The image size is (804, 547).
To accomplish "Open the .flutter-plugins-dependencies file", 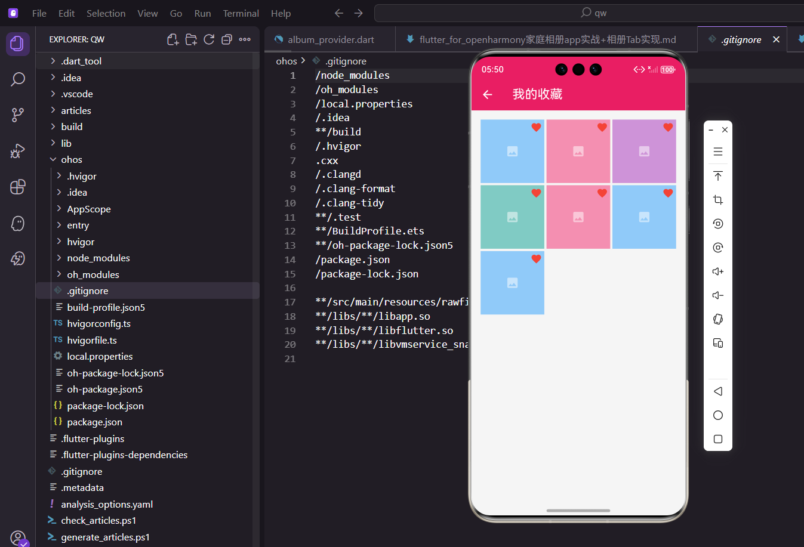I will [147, 455].
